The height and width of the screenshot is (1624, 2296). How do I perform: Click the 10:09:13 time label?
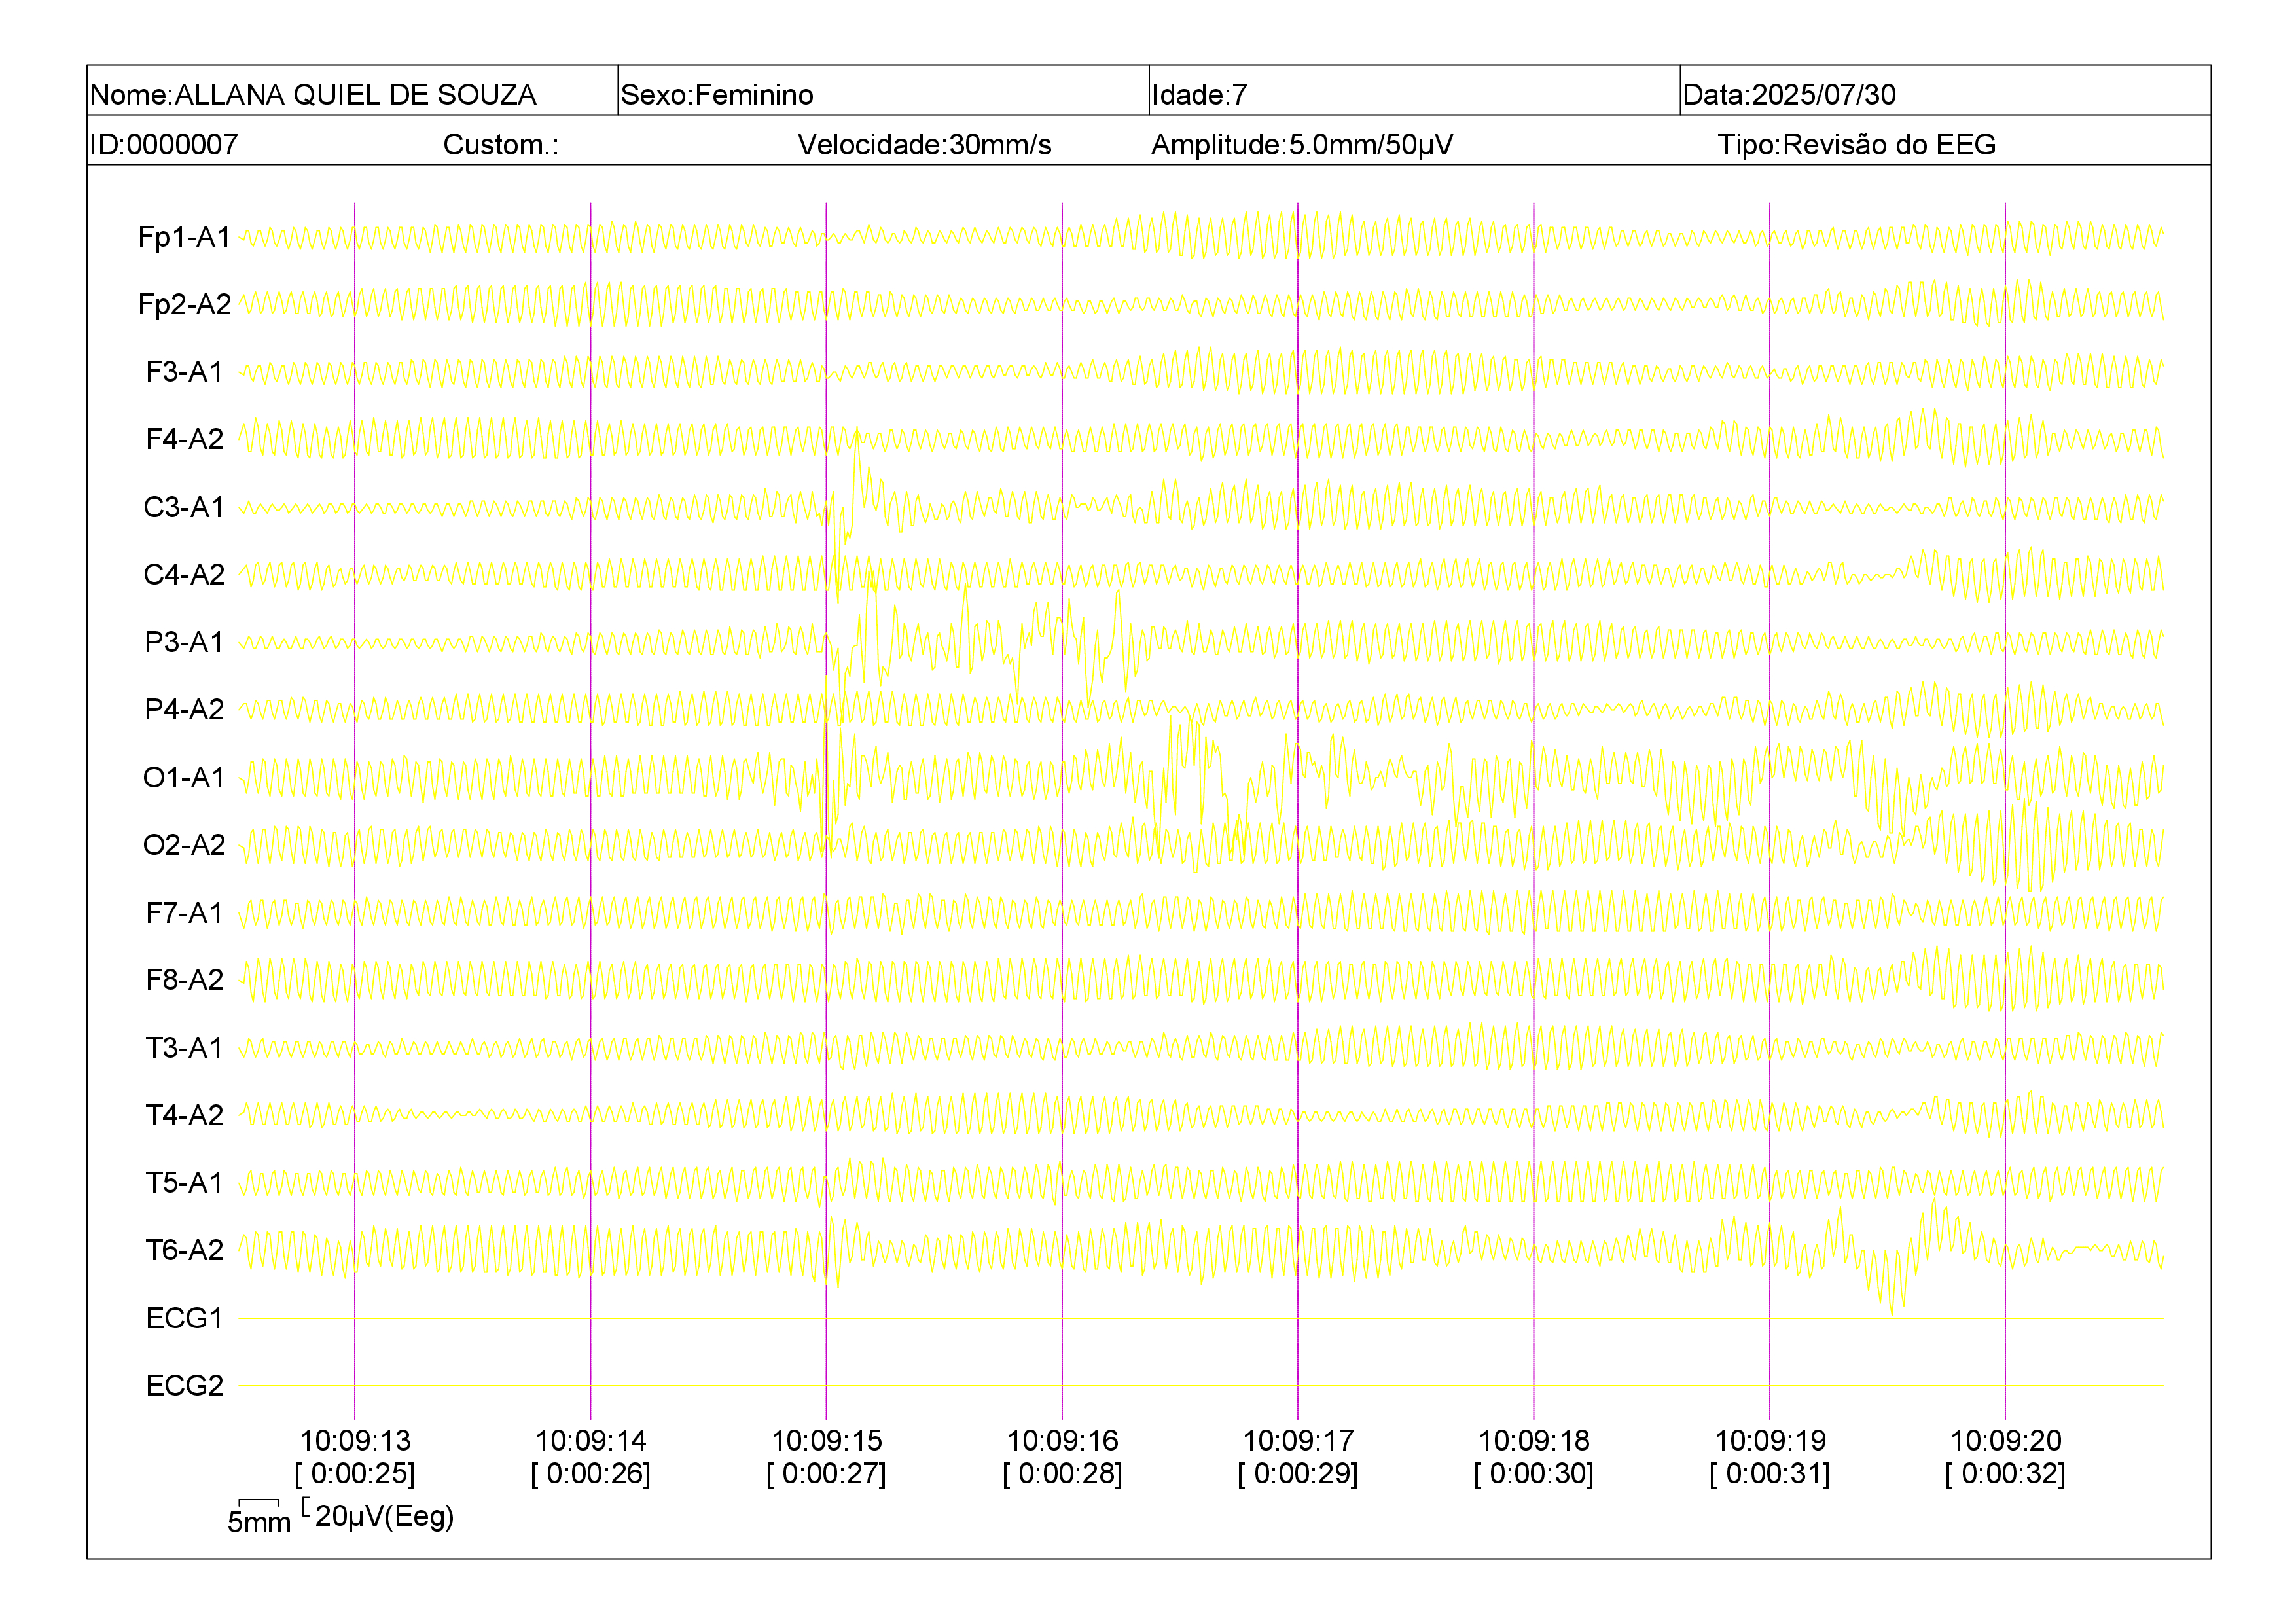[355, 1441]
